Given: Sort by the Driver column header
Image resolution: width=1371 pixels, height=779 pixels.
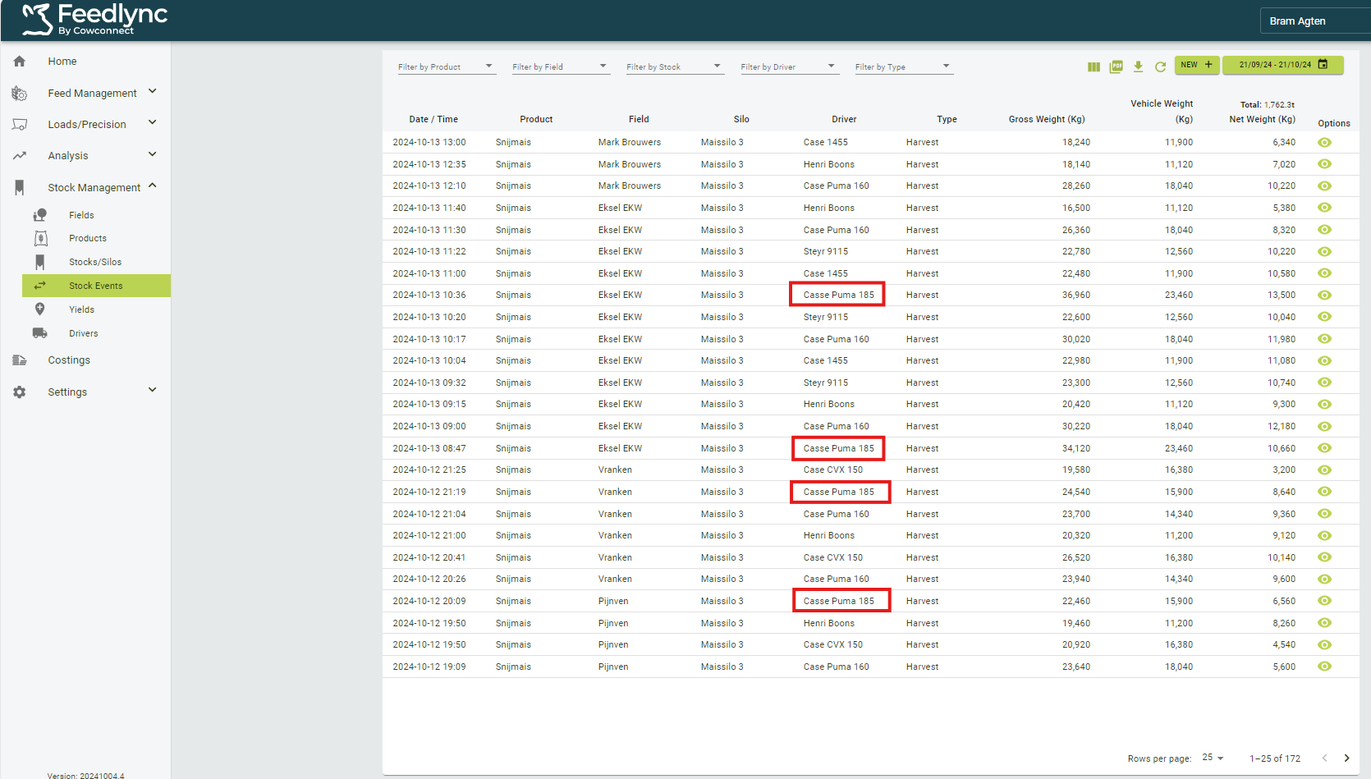Looking at the screenshot, I should 844,119.
